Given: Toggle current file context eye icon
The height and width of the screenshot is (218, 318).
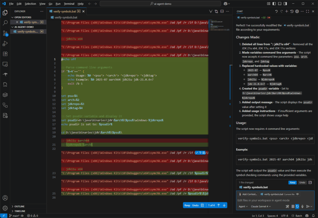Looking at the screenshot, I should pos(298,194).
